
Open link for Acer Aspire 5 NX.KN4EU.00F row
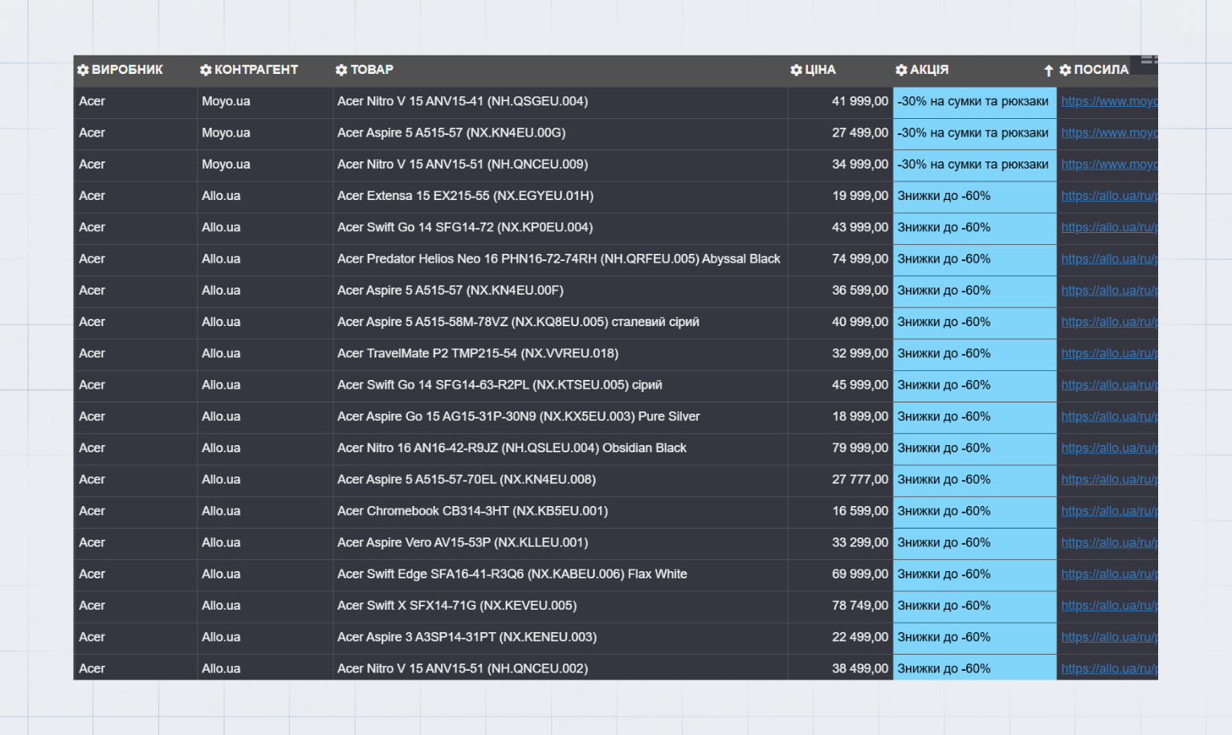pyautogui.click(x=1109, y=290)
